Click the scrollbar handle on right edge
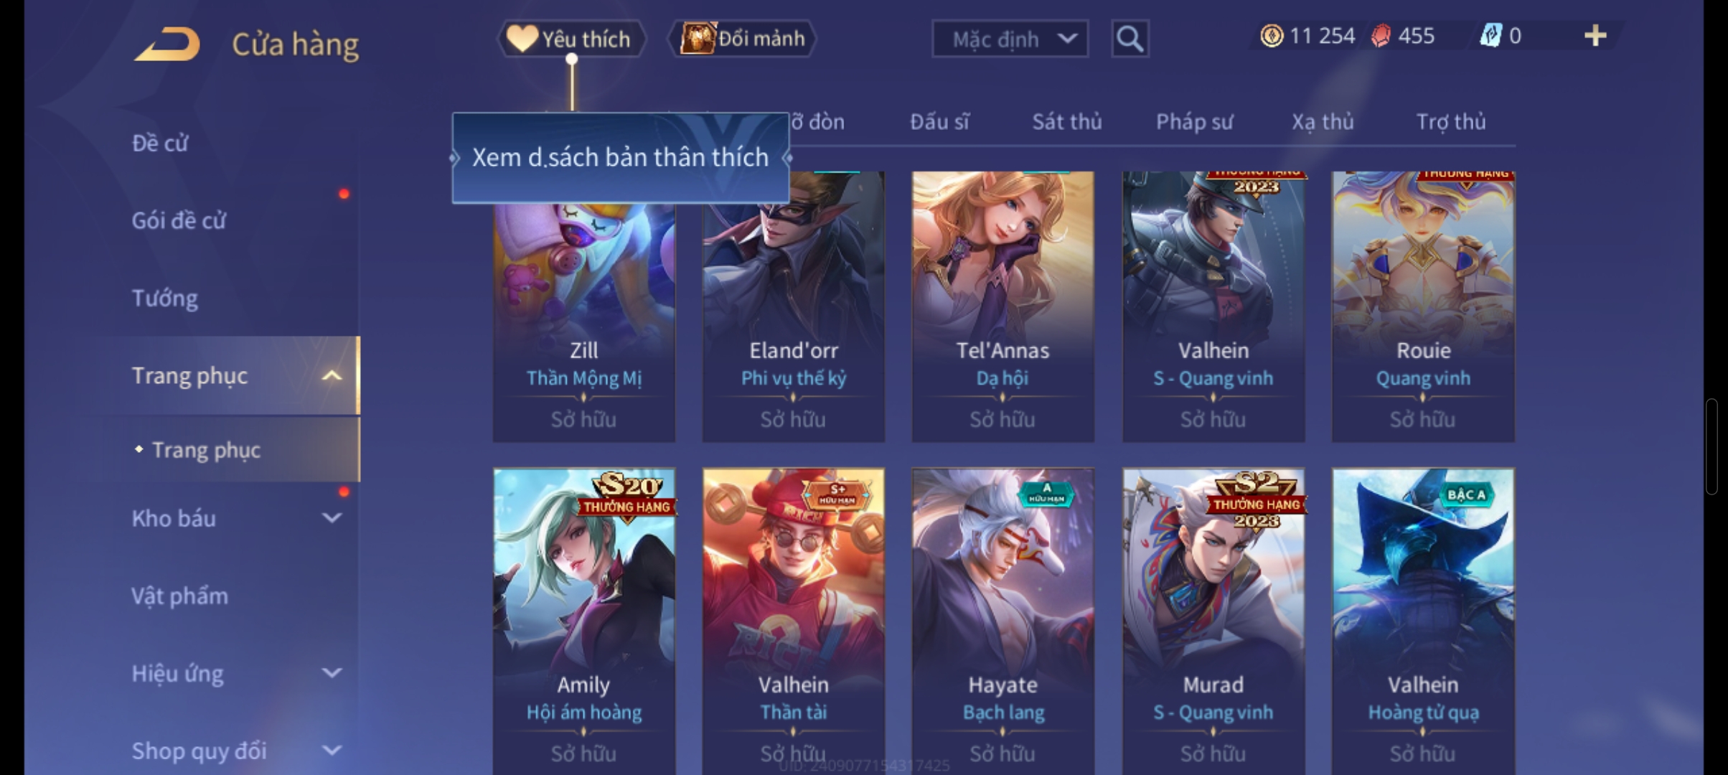1728x775 pixels. tap(1711, 446)
